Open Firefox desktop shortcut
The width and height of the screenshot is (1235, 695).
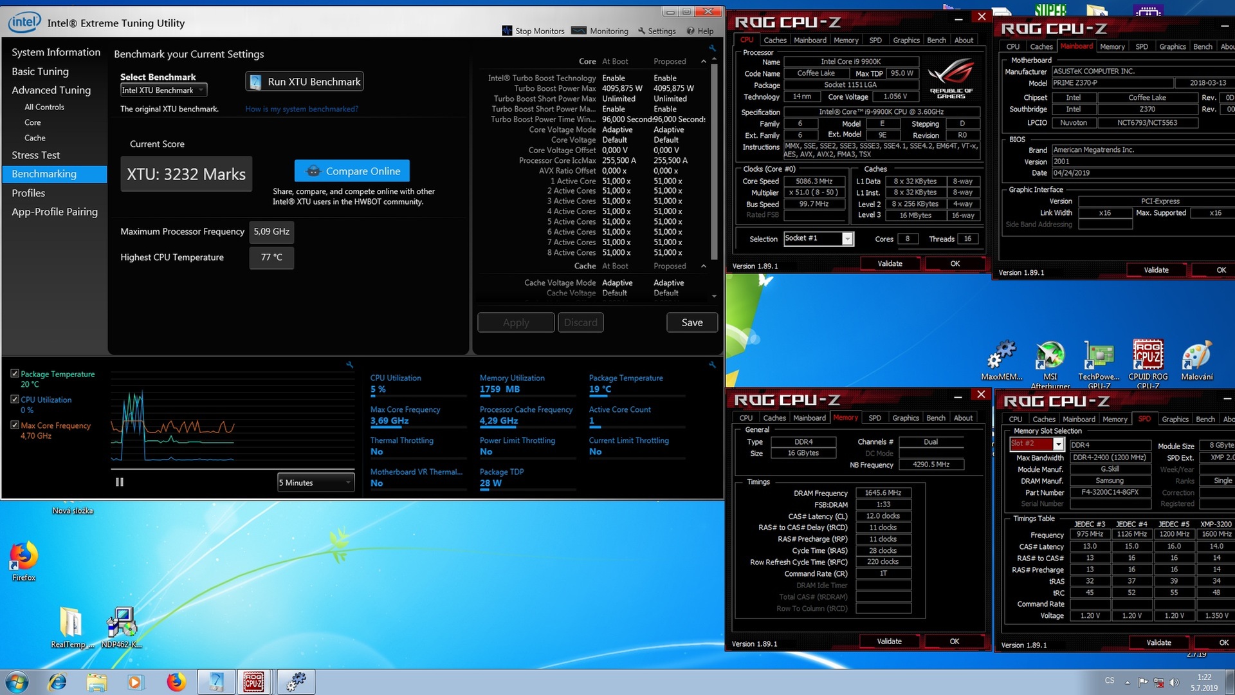coord(24,561)
